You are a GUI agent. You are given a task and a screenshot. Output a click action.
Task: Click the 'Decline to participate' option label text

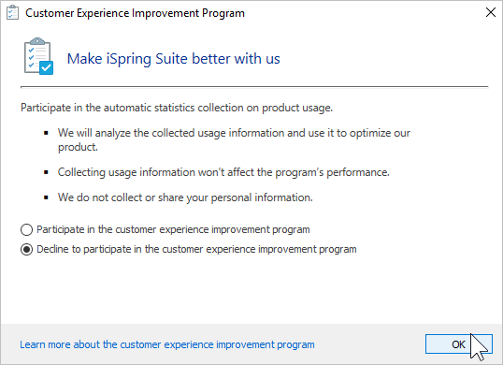[x=196, y=249]
